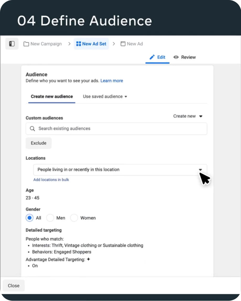Click the Search existing audiences field

tap(116, 129)
